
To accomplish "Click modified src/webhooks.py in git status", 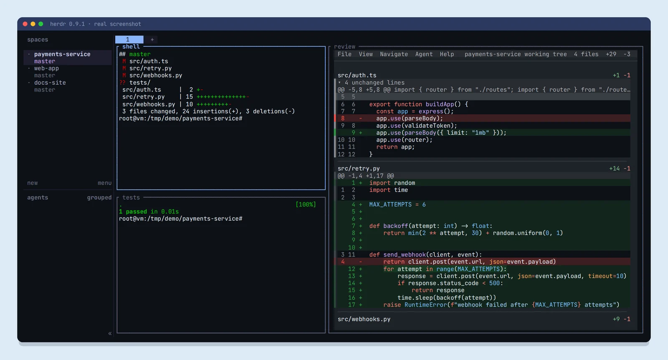I will (x=156, y=76).
